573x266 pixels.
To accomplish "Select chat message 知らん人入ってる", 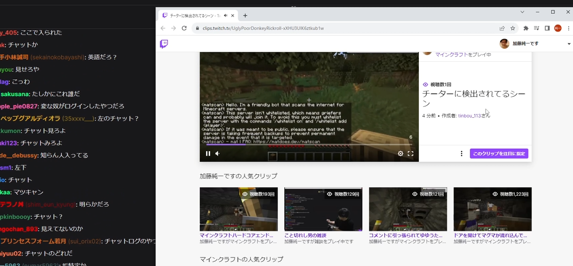I will tap(64, 155).
